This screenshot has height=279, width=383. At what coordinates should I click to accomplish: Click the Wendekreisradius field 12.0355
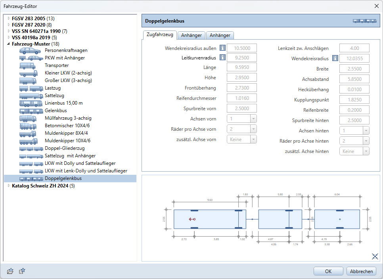pos(354,58)
